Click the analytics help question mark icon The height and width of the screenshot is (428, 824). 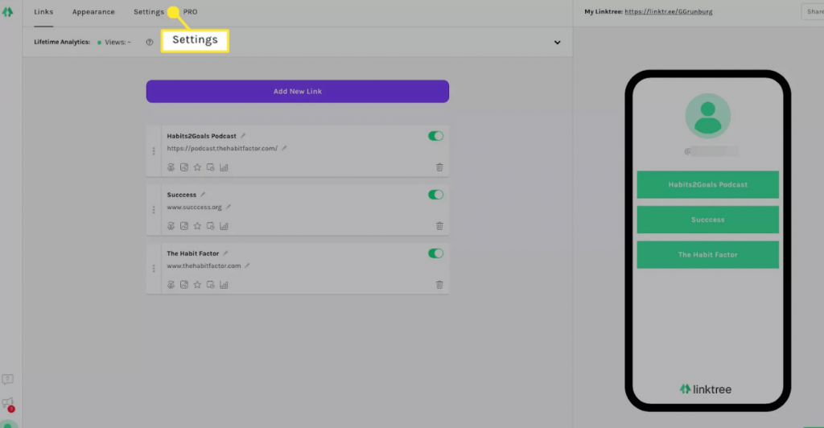pyautogui.click(x=149, y=42)
